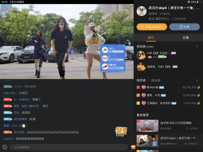This screenshot has height=152, width=203.
Task: Select the 排行 tab
Action: click(151, 38)
